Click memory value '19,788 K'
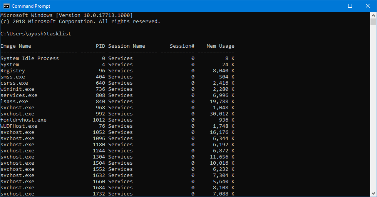Viewport: 377px width, 197px height. coord(222,101)
